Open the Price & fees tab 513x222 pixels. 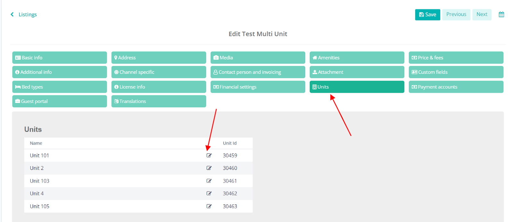[x=456, y=58]
